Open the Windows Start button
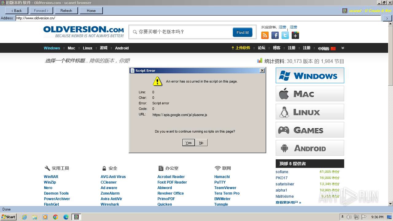 (x=8, y=217)
